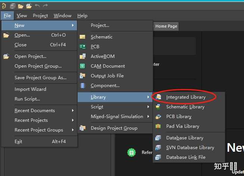Choose Open Project Group... entry

coord(39,66)
